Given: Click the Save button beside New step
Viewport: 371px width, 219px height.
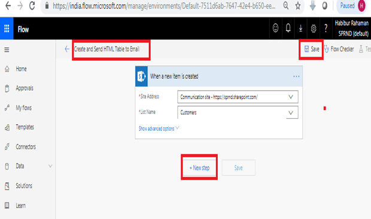Looking at the screenshot, I should (x=239, y=168).
